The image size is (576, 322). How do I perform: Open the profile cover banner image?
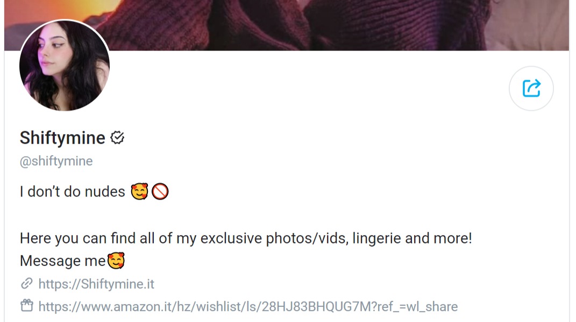point(287,25)
